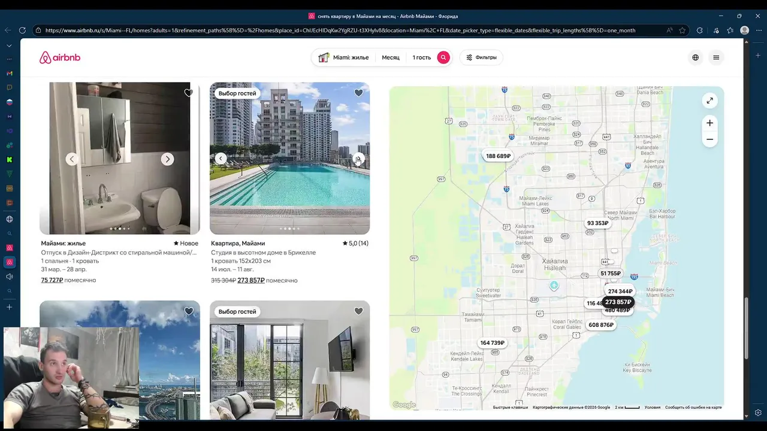The height and width of the screenshot is (431, 767).
Task: Switch to active Airbnb tab in sidebar
Action: pos(10,262)
